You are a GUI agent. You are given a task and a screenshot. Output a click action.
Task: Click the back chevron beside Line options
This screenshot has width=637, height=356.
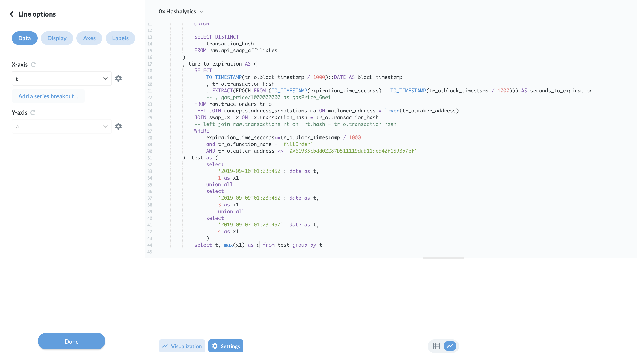(x=11, y=14)
